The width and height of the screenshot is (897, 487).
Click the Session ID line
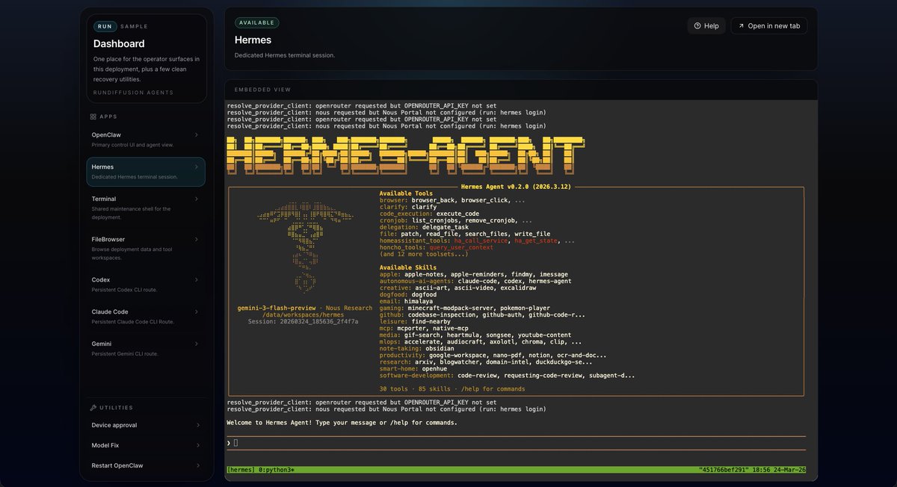click(303, 321)
